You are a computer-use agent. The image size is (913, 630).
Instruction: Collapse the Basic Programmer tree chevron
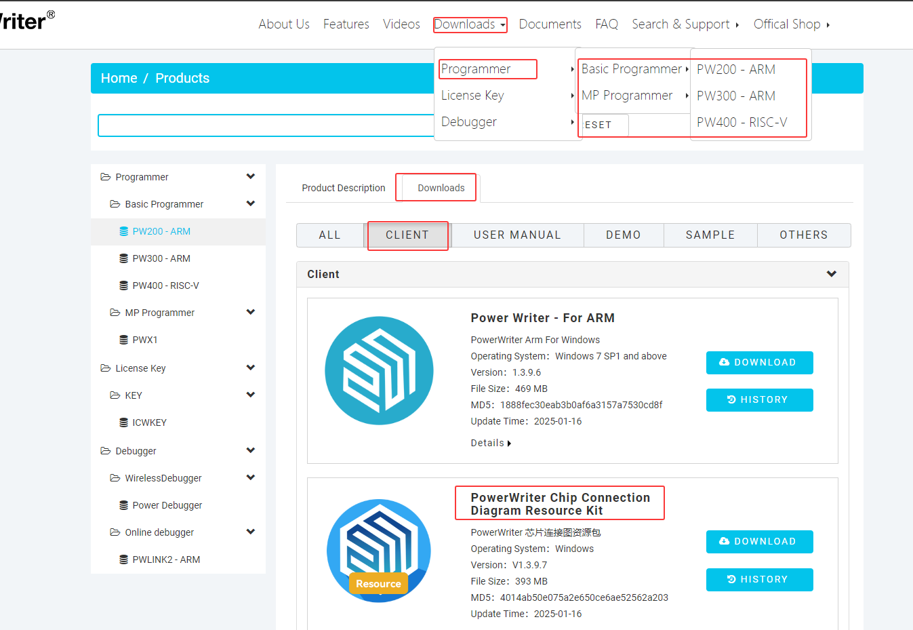point(251,203)
